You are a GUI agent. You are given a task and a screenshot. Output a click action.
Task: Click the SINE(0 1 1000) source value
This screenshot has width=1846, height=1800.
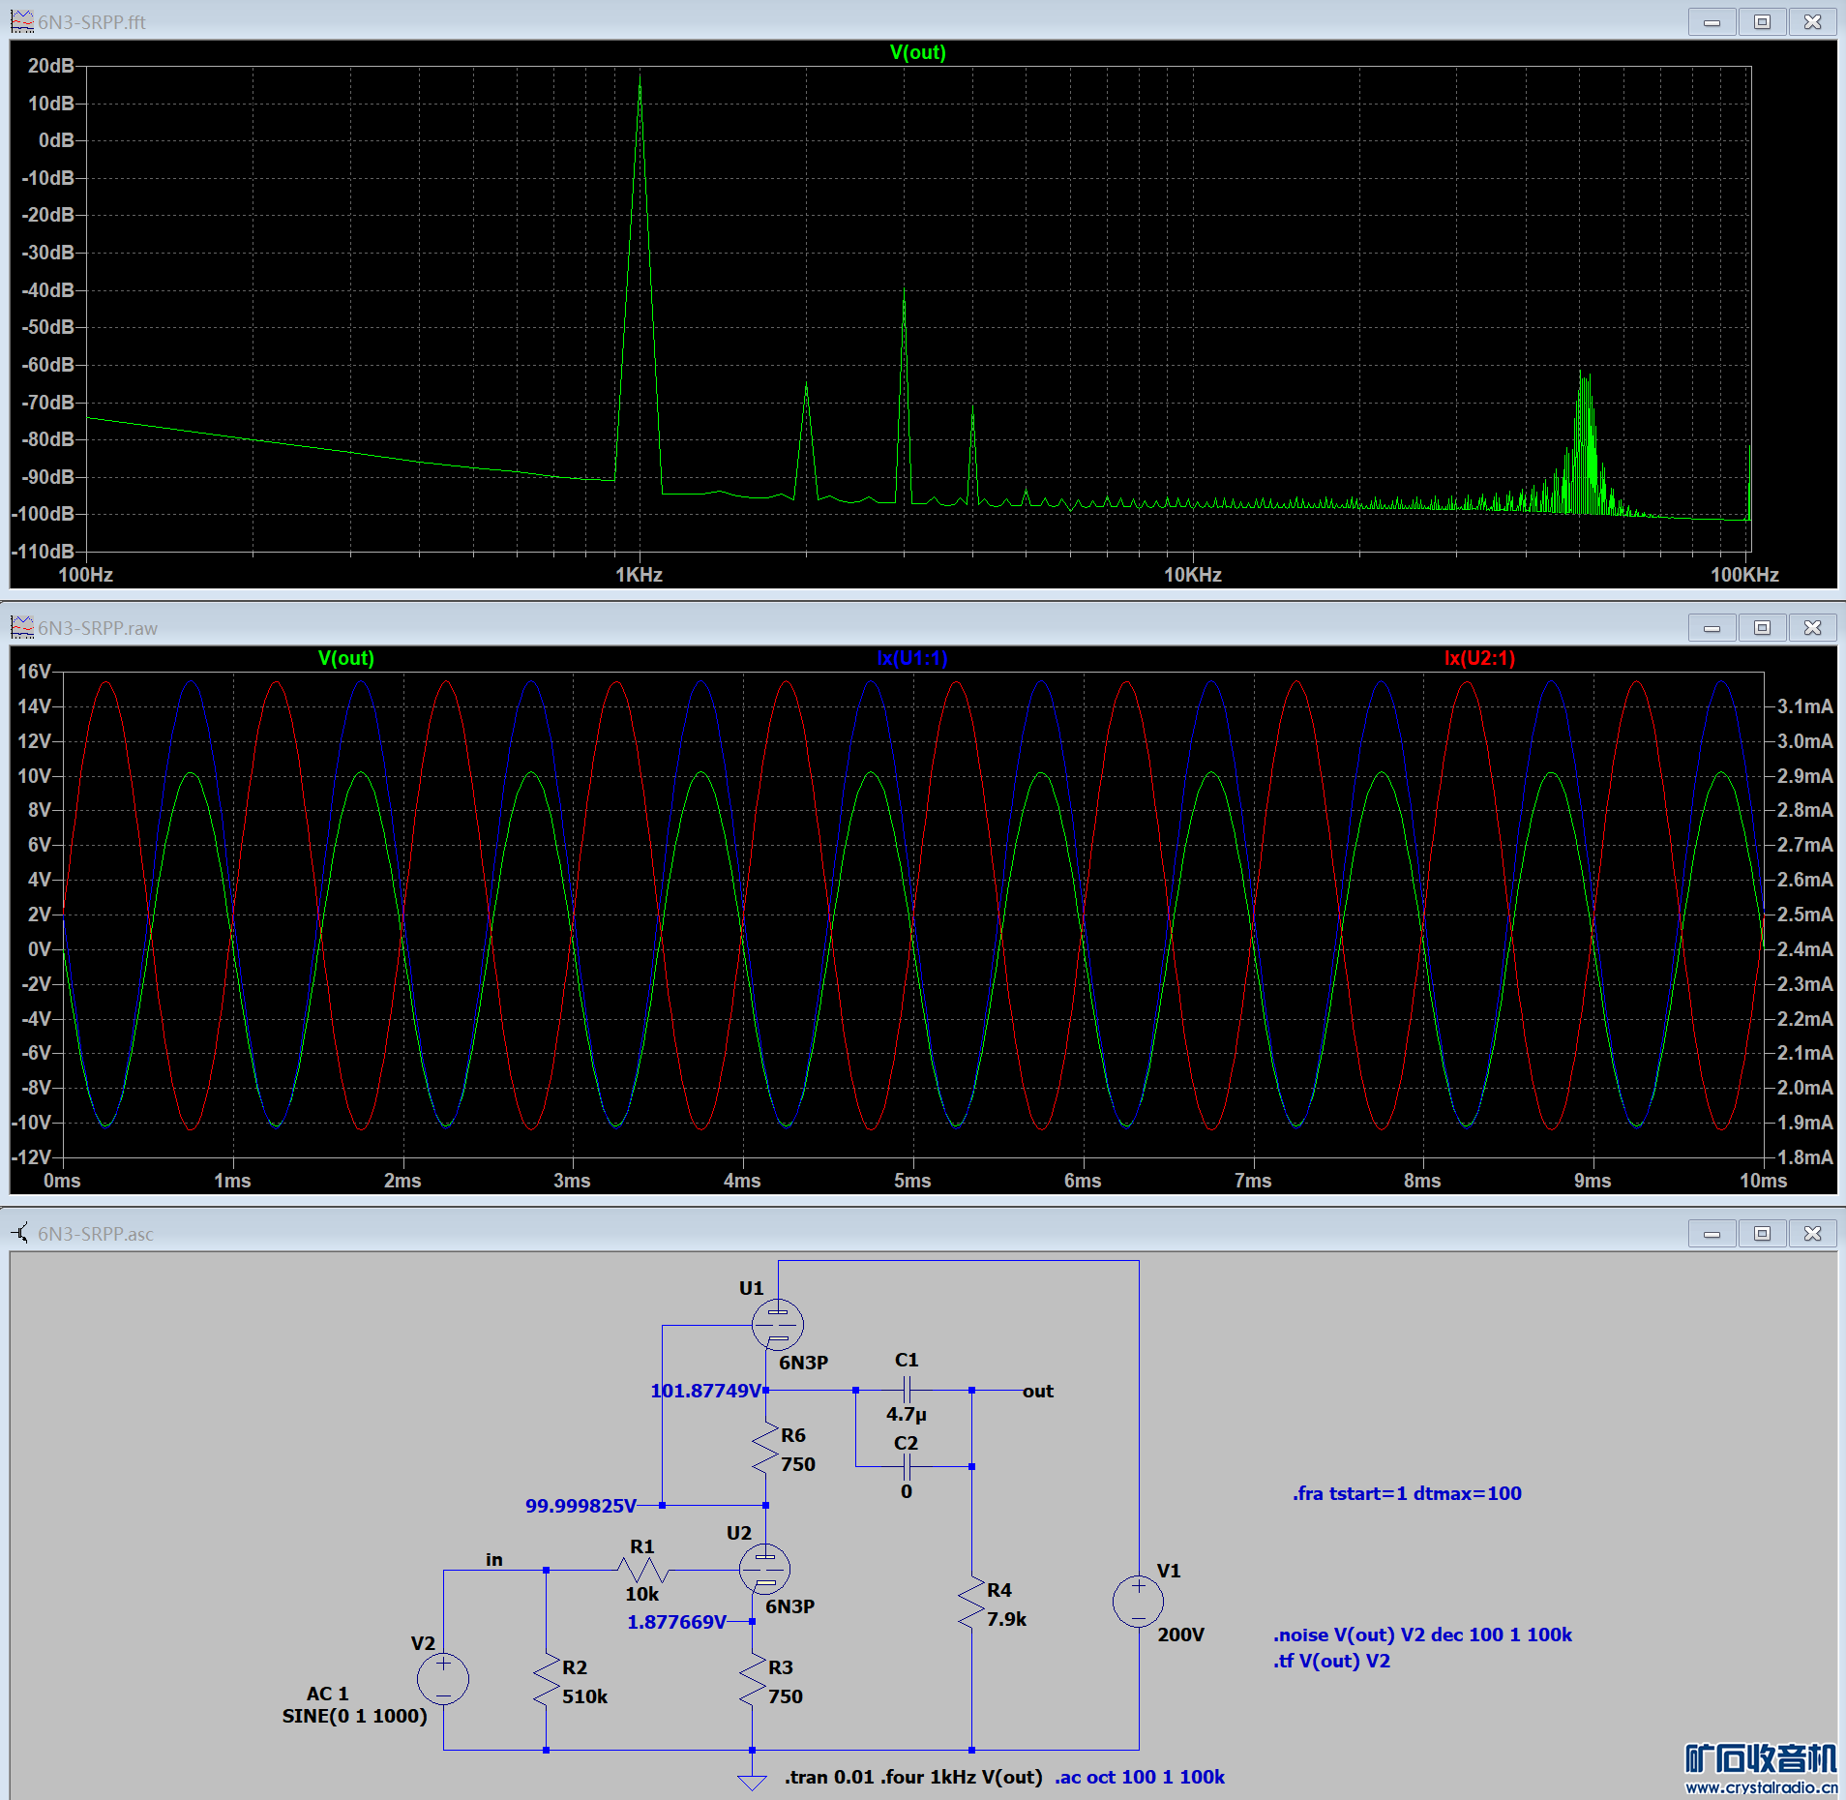pos(354,1716)
